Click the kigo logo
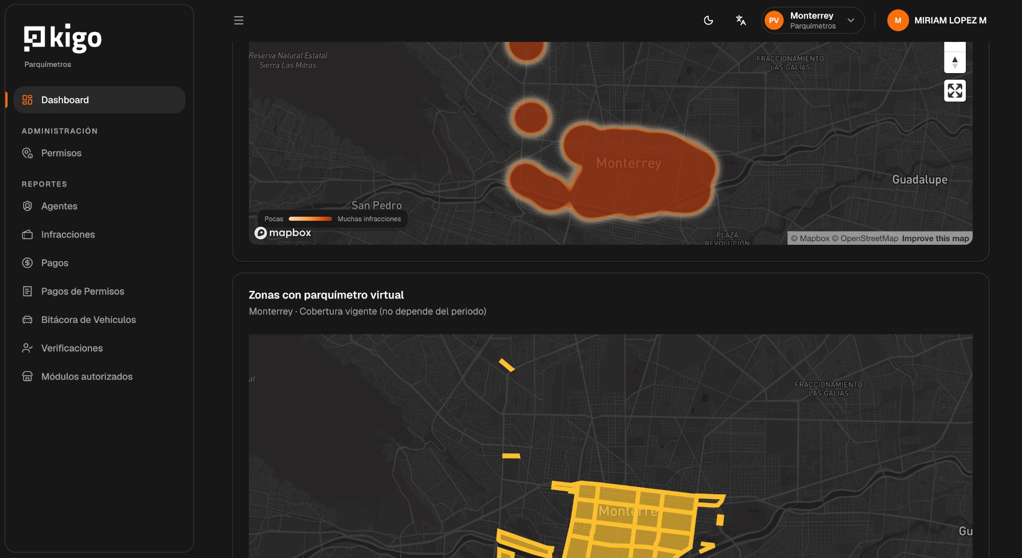The image size is (1022, 558). (63, 38)
